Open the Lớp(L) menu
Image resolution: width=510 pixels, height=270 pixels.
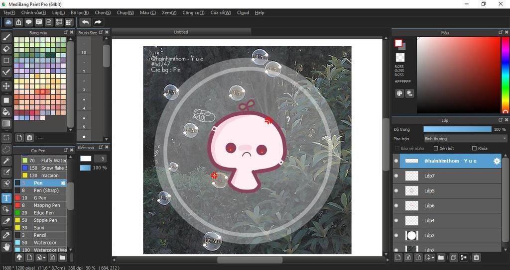tap(58, 12)
